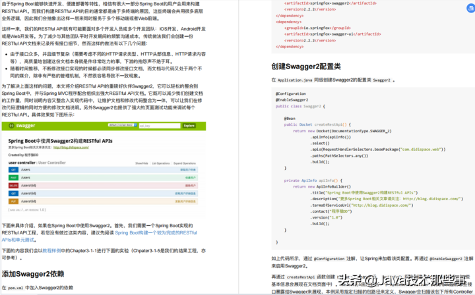Click the '.termsOfServiceUrl(...)' code line
This screenshot has width=475, height=295.
(362, 205)
